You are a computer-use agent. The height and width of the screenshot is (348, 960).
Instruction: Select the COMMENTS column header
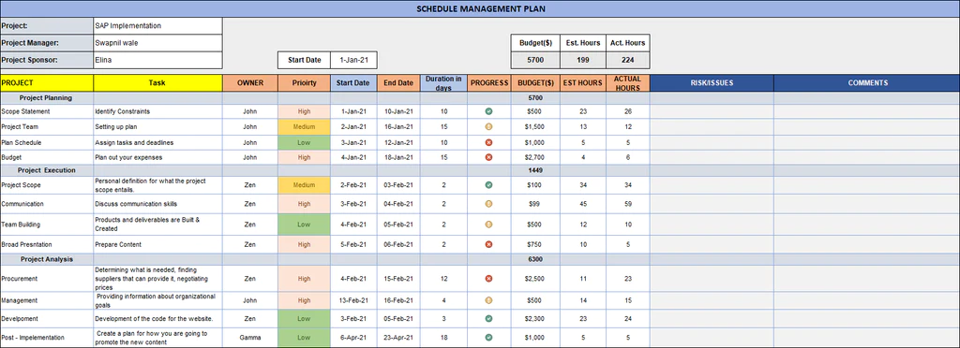[x=867, y=83]
